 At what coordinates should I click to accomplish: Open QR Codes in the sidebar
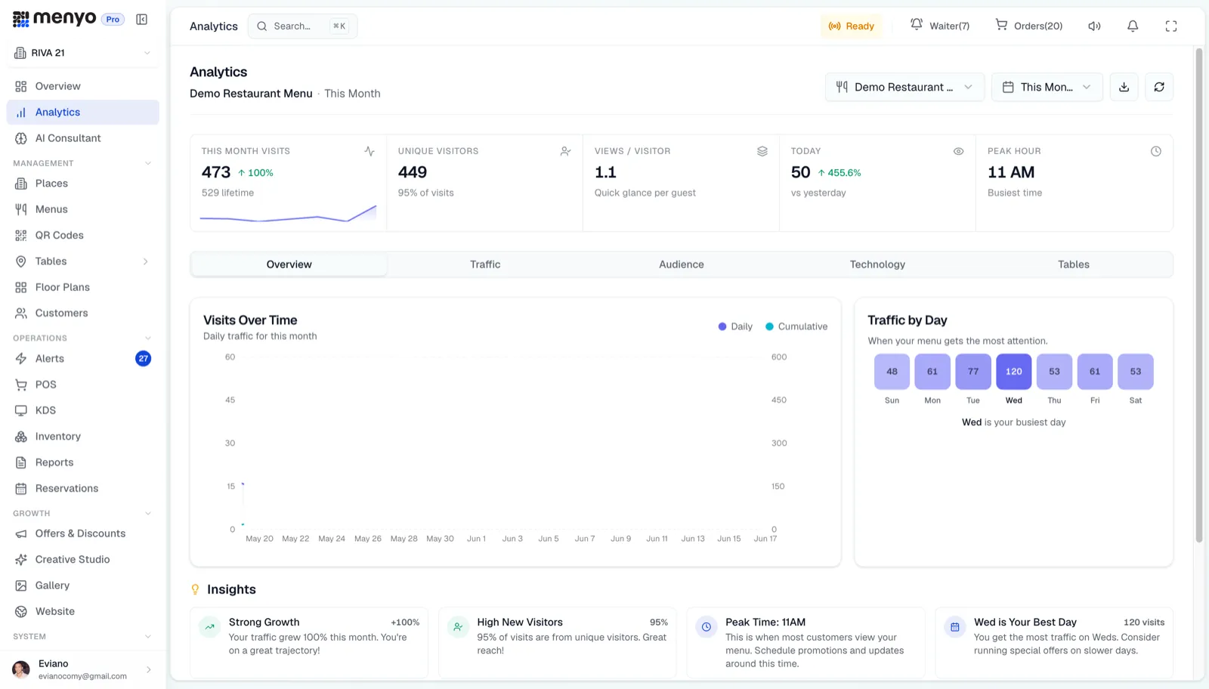[x=83, y=235]
